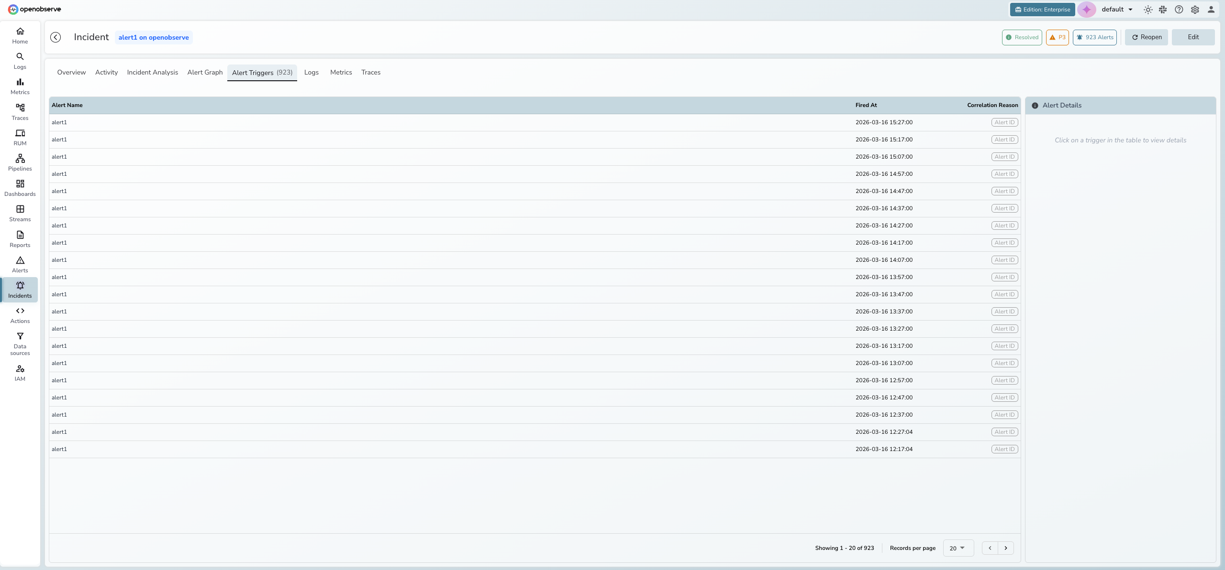Switch to the Alert Graph tab

(x=205, y=72)
